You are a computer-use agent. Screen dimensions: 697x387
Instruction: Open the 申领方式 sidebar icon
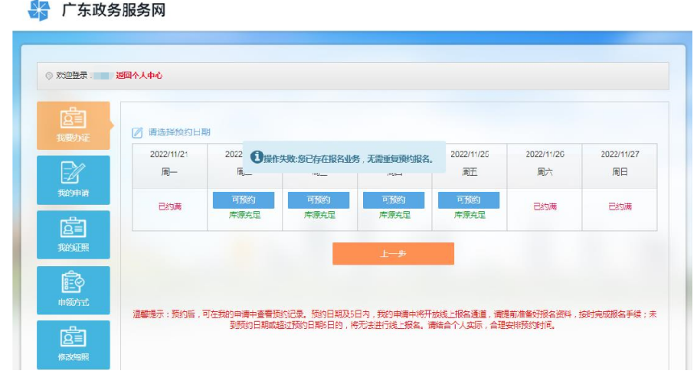pos(73,285)
